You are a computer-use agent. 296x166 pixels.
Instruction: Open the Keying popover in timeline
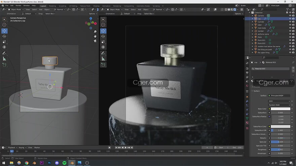[22, 148]
